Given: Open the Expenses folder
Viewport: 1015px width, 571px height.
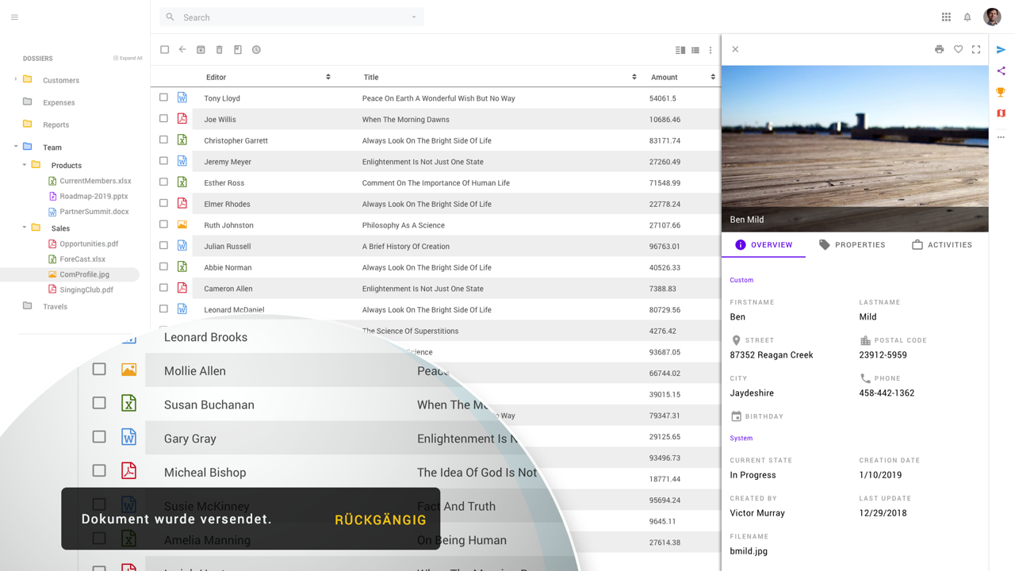Looking at the screenshot, I should [59, 102].
